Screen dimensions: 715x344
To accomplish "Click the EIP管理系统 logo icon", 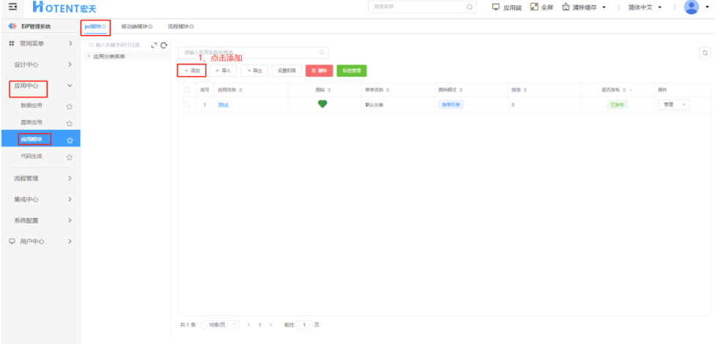I will [x=12, y=26].
